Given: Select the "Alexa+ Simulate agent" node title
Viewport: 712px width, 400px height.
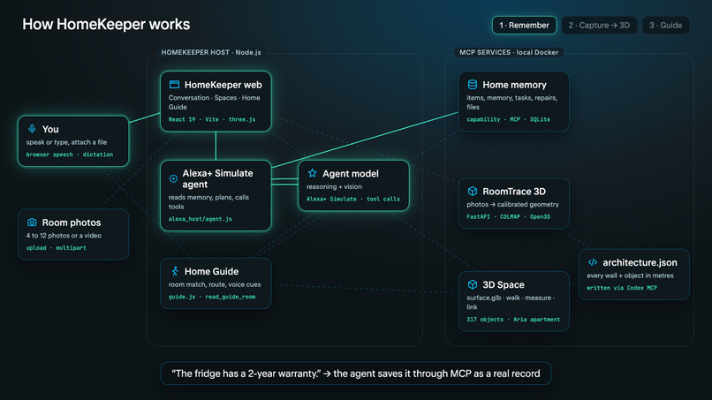Looking at the screenshot, I should [217, 179].
